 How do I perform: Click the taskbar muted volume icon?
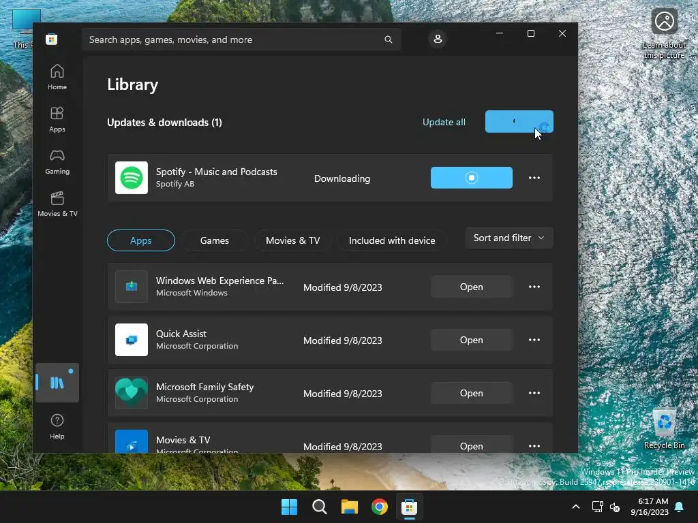(x=615, y=507)
